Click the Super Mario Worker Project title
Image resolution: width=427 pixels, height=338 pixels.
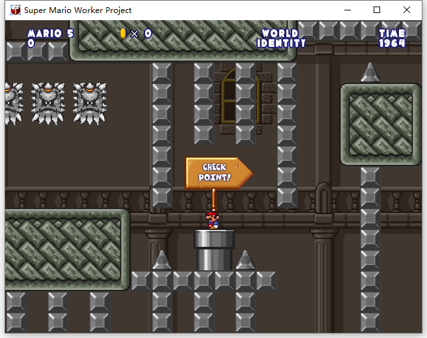tap(77, 10)
